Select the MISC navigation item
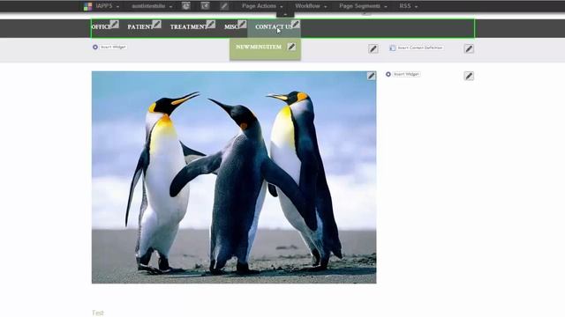The width and height of the screenshot is (565, 317). coord(231,27)
